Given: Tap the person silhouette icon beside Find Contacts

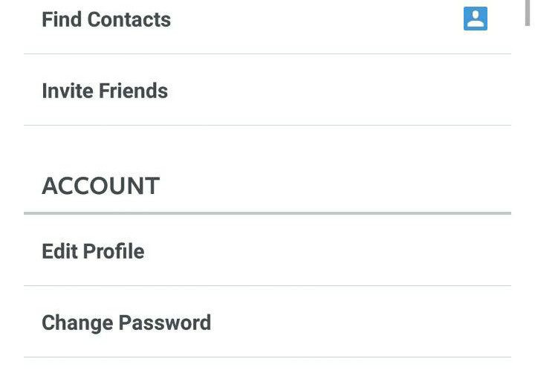Looking at the screenshot, I should click(x=476, y=19).
